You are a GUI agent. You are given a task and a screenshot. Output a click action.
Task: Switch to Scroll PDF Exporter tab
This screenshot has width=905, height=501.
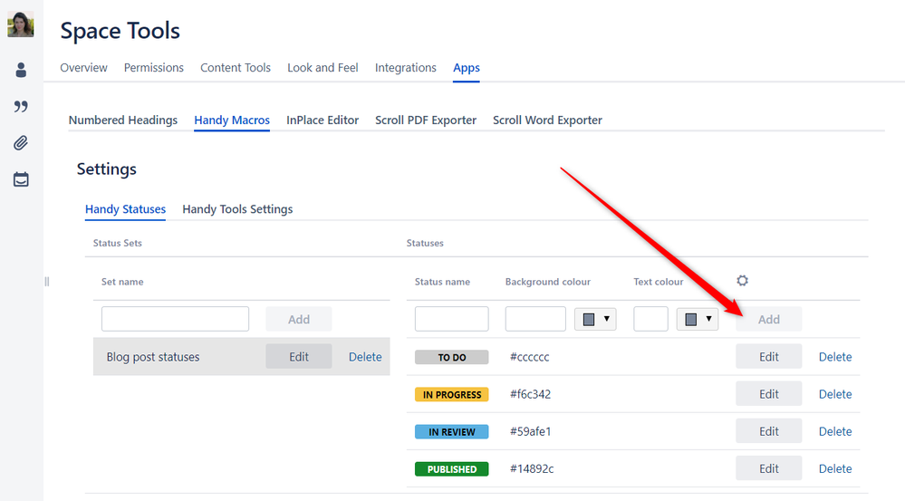tap(426, 120)
